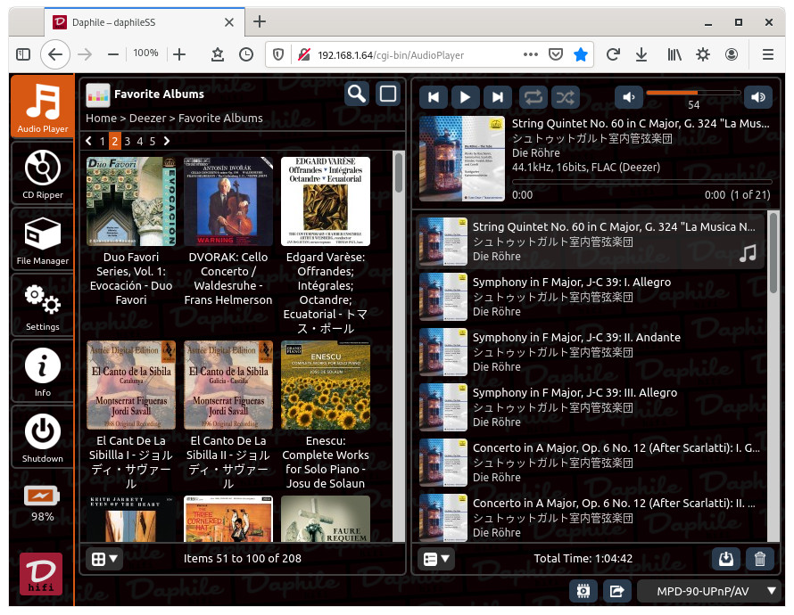Click the Shutdown power icon
This screenshot has width=794, height=615.
(43, 431)
